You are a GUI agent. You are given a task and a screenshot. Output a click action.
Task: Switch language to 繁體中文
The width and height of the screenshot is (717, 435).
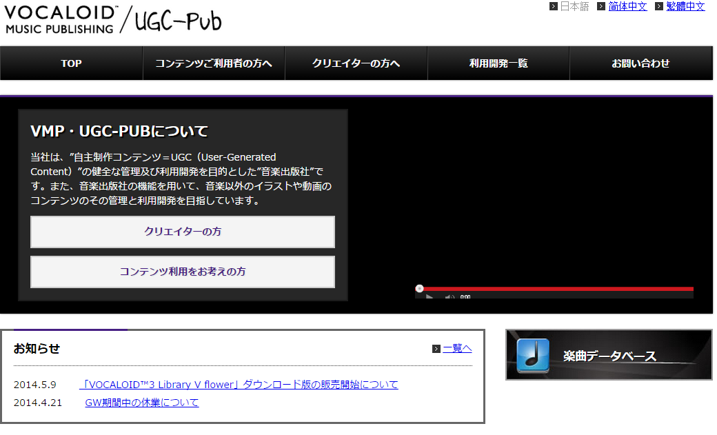pyautogui.click(x=685, y=6)
